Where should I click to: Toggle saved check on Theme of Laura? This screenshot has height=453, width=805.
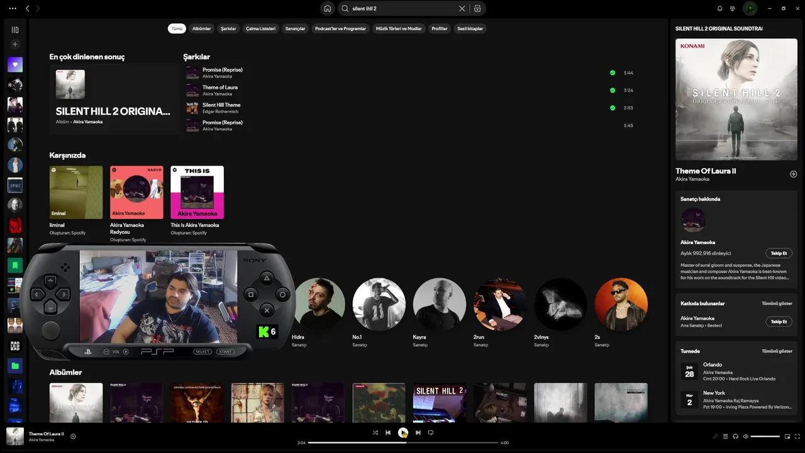click(612, 90)
